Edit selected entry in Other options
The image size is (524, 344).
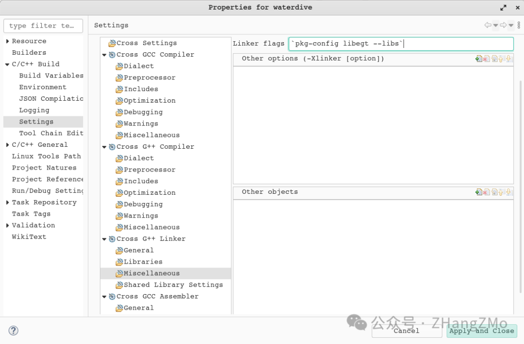coord(494,59)
